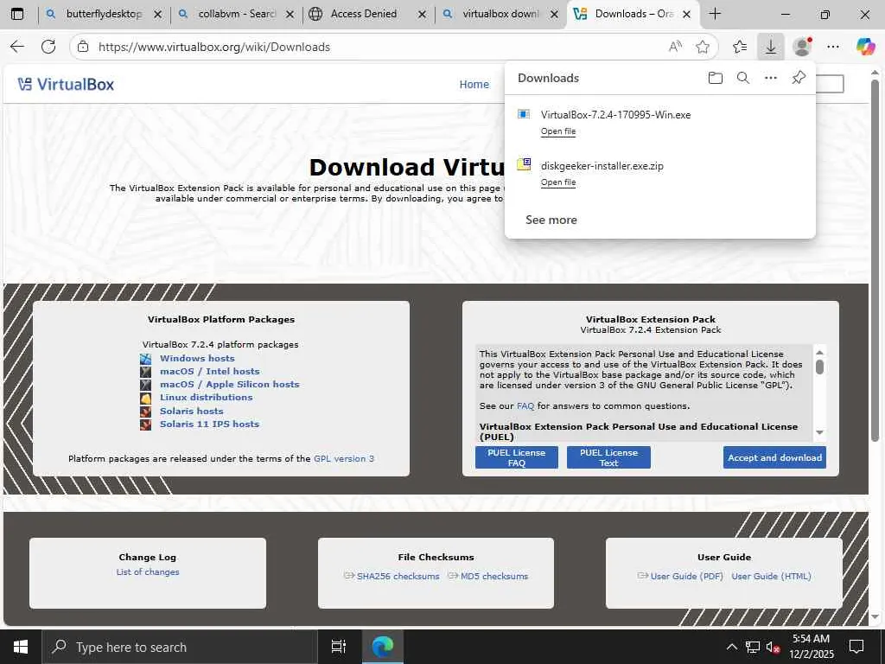
Task: Open the network tray icon
Action: (753, 647)
